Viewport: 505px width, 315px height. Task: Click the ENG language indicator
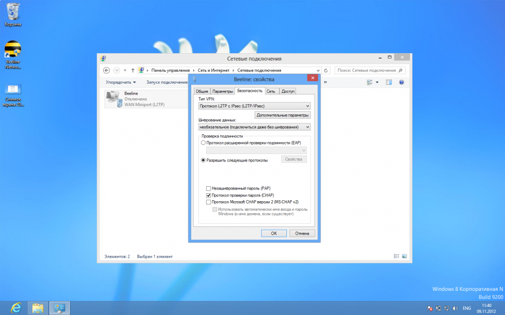pos(467,308)
